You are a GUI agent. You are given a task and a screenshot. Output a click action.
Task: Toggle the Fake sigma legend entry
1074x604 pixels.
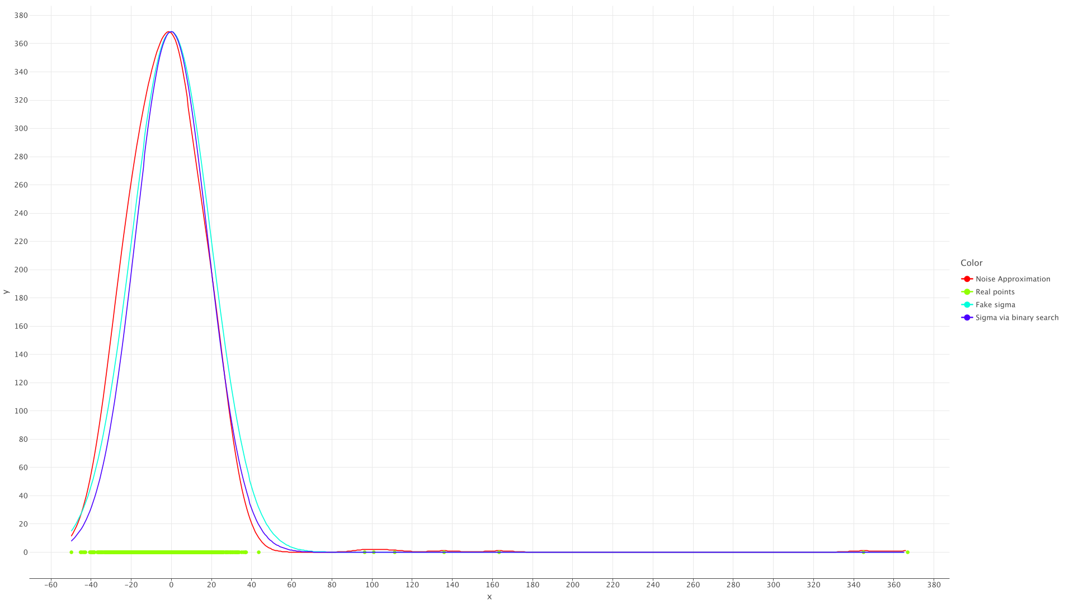[988, 305]
